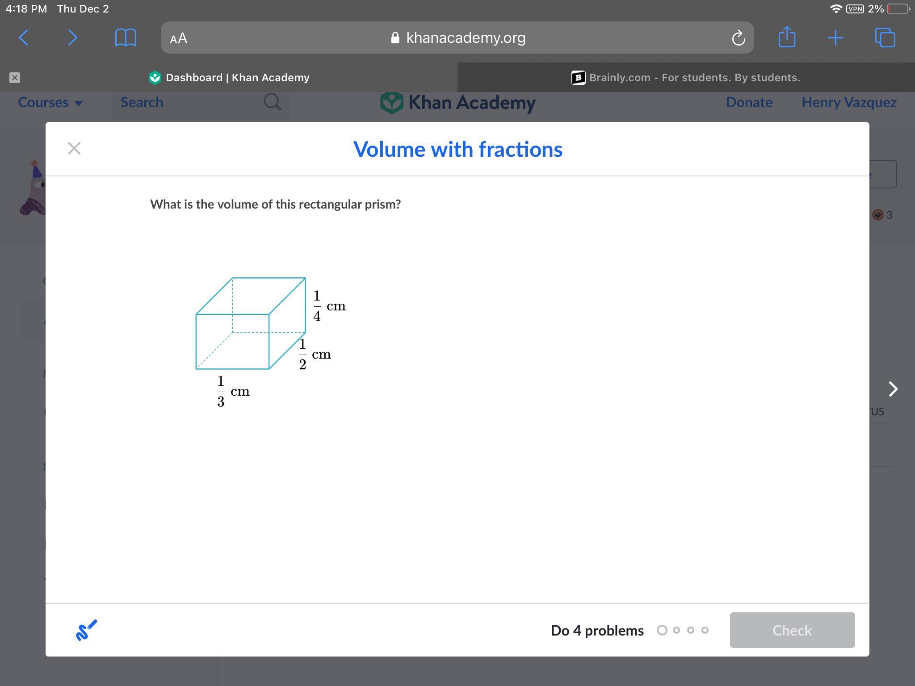Open Henry Vazquez profile link

point(849,102)
